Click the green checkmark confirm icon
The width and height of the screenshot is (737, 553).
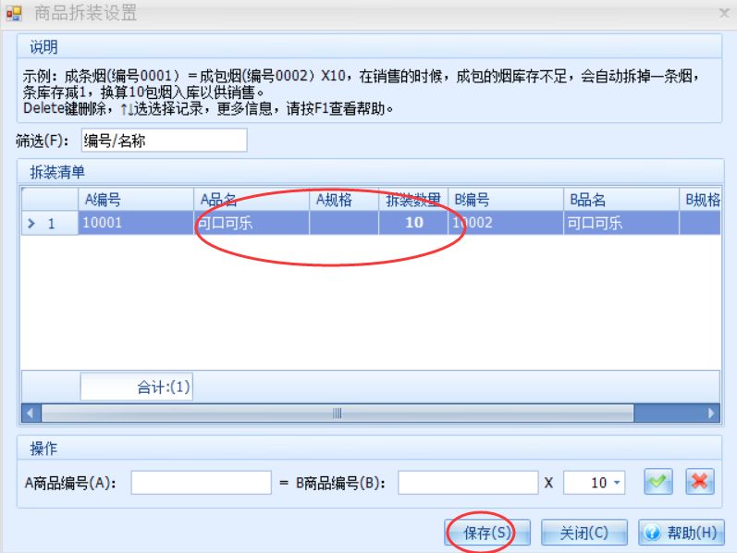657,482
